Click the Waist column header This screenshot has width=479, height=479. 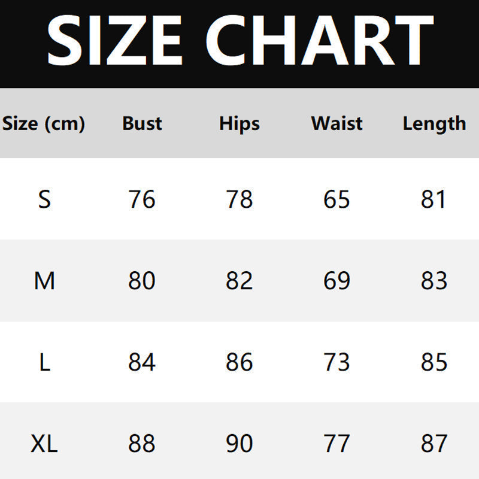(x=336, y=123)
